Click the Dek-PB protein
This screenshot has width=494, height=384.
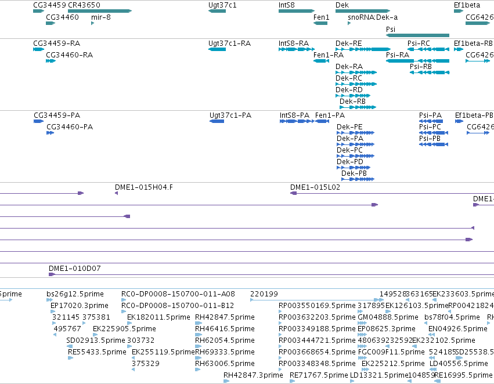[358, 179]
